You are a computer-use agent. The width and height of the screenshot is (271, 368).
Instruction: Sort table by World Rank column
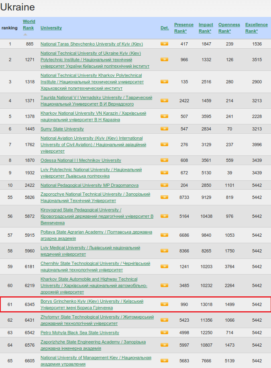coord(29,25)
